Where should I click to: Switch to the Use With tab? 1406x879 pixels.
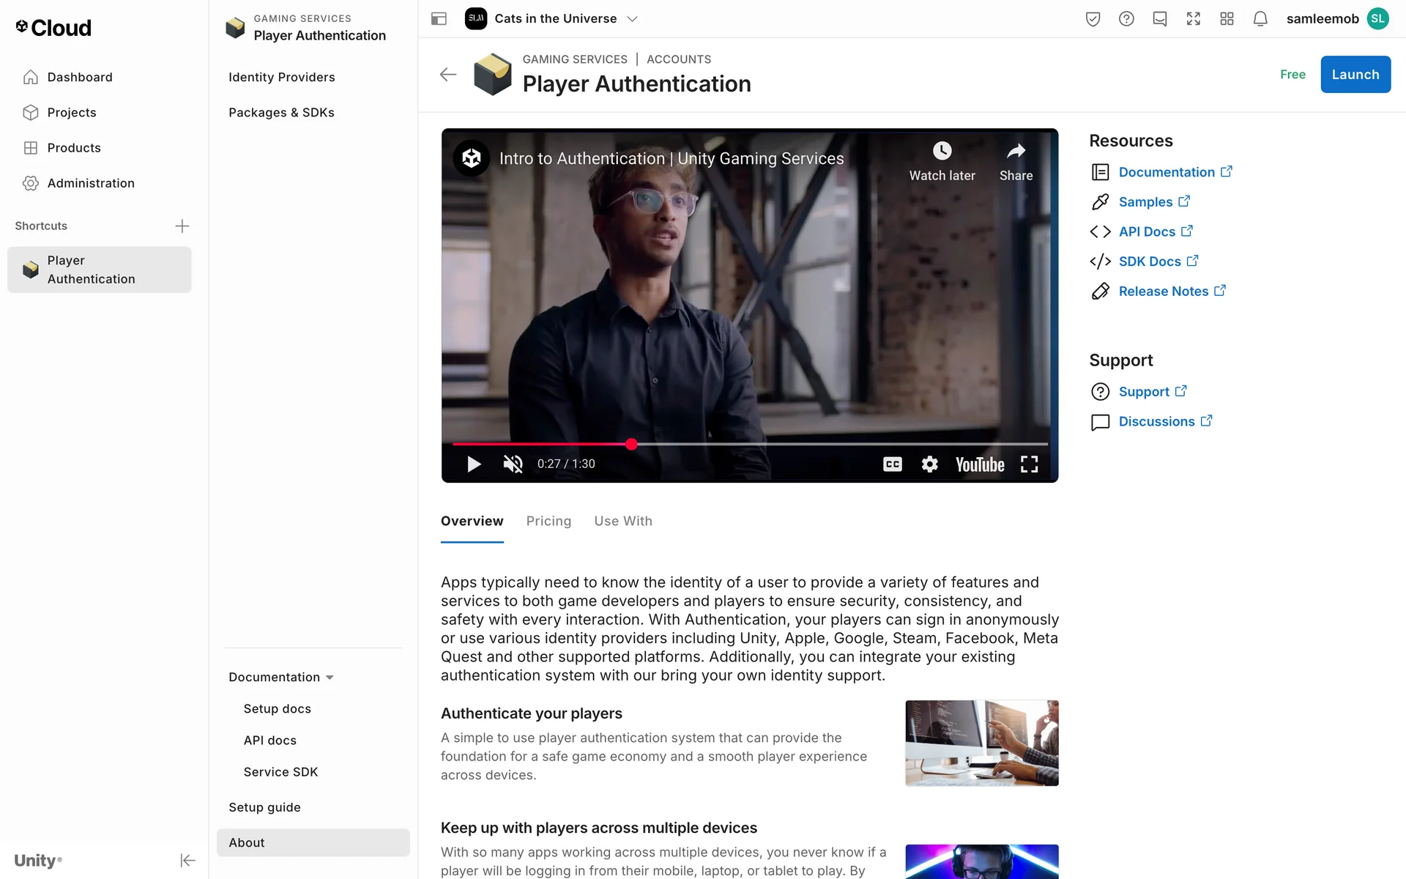coord(622,521)
